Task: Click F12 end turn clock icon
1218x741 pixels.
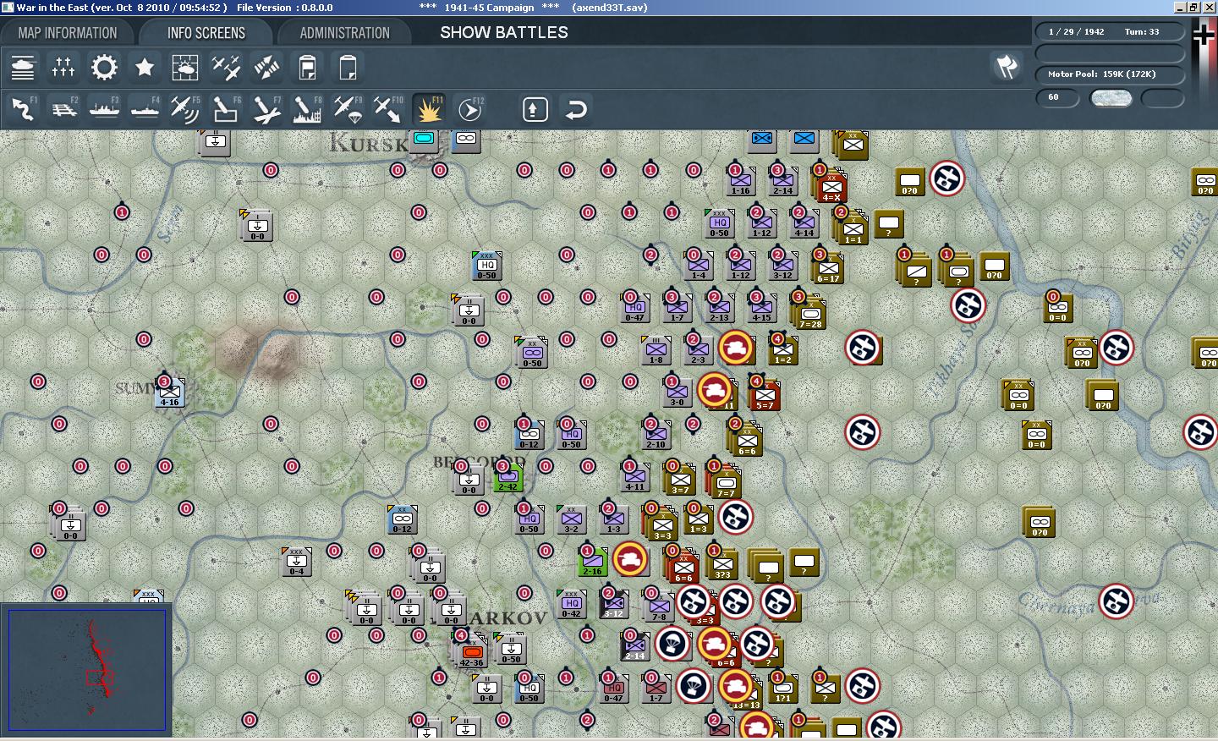Action: coord(469,109)
